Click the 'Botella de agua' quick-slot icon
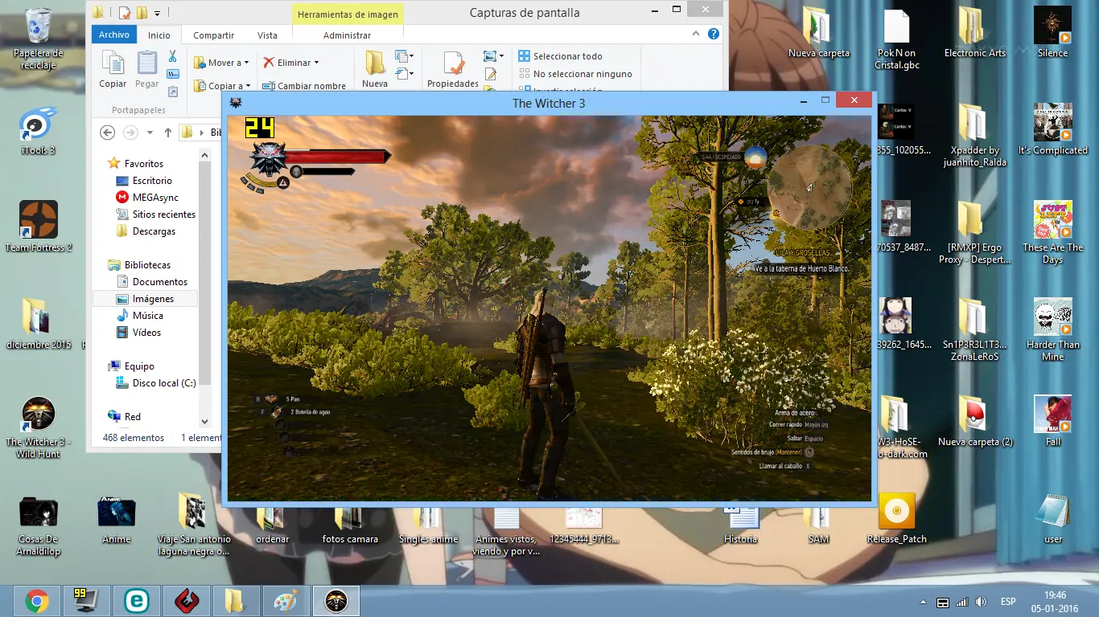Screen dimensions: 1099x617 [x=277, y=411]
